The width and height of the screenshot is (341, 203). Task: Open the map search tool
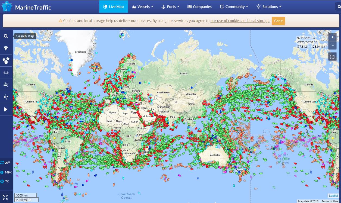point(6,36)
